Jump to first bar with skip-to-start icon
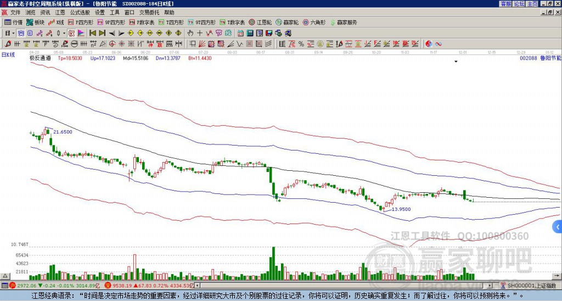Screen dimensions: 562x301 92,34
